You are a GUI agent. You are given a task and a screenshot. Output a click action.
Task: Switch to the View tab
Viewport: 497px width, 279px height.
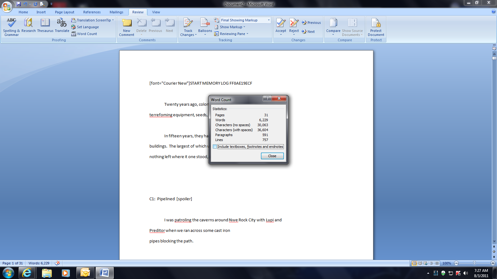(156, 12)
